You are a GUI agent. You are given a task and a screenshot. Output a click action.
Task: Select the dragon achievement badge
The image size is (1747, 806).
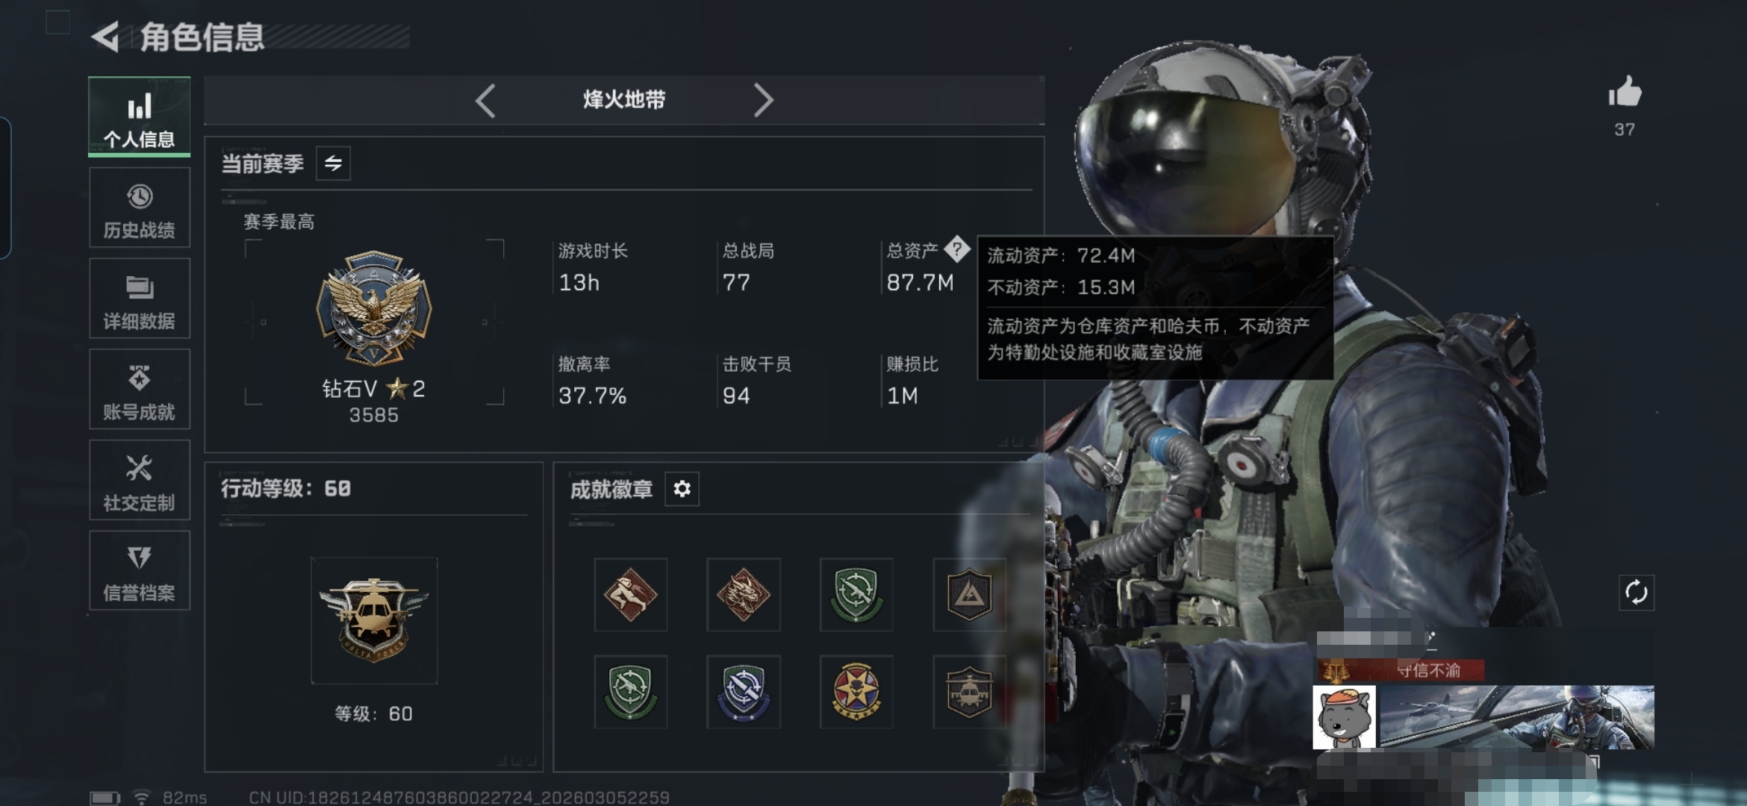click(743, 594)
